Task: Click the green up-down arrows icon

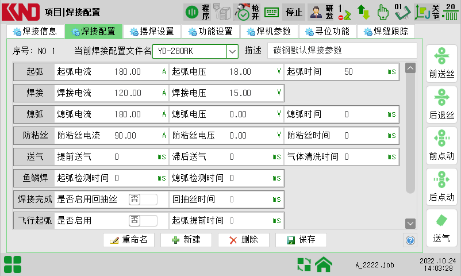Action: coord(363,12)
